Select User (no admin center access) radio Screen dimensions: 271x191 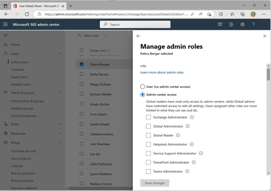pos(143,86)
